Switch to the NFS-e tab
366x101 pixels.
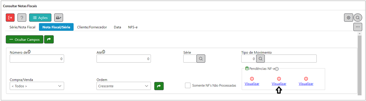133,27
